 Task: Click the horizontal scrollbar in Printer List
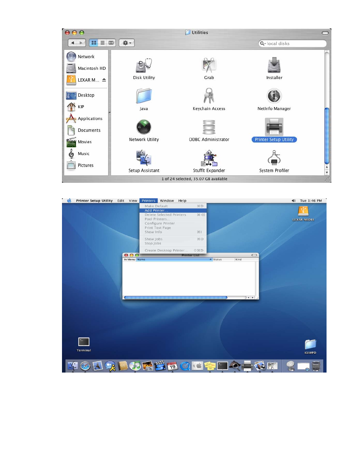point(176,298)
